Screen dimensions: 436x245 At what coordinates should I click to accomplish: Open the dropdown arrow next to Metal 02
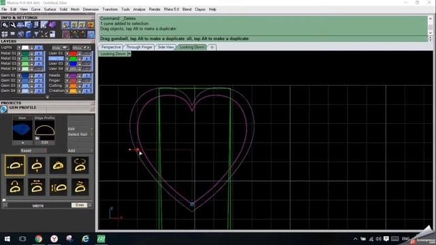point(19,59)
